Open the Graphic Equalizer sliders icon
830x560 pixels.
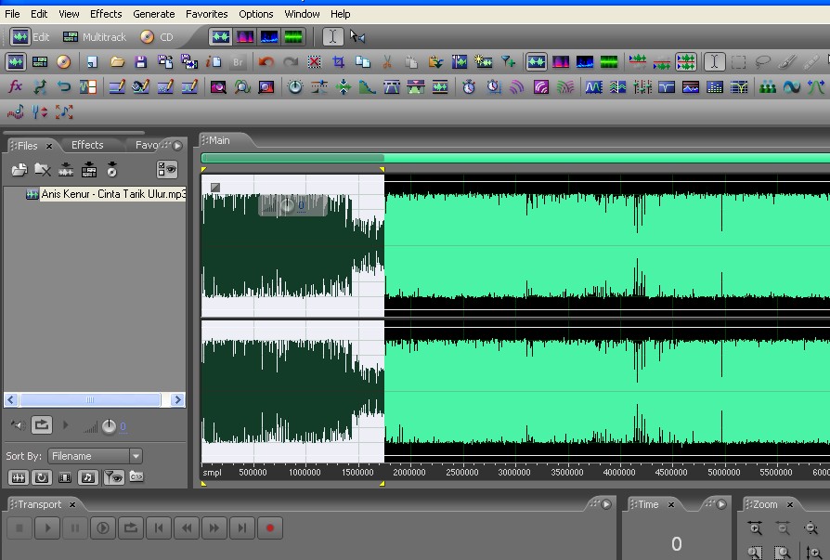coord(642,86)
